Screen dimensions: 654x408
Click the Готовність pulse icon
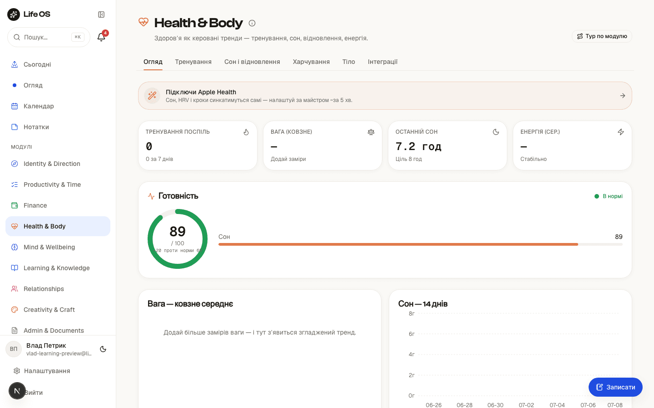(x=151, y=196)
